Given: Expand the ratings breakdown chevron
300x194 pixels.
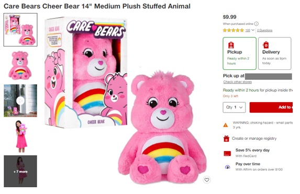Looking at the screenshot, I should click(253, 30).
